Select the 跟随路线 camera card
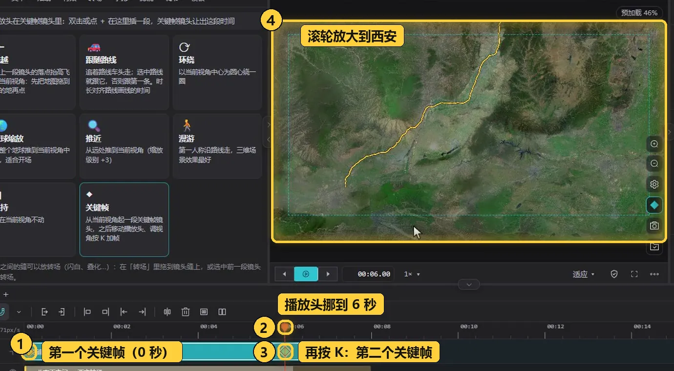This screenshot has width=674, height=371. (x=125, y=72)
